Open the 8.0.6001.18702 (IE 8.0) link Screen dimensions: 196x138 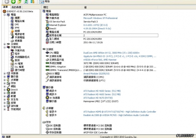(x=96, y=25)
